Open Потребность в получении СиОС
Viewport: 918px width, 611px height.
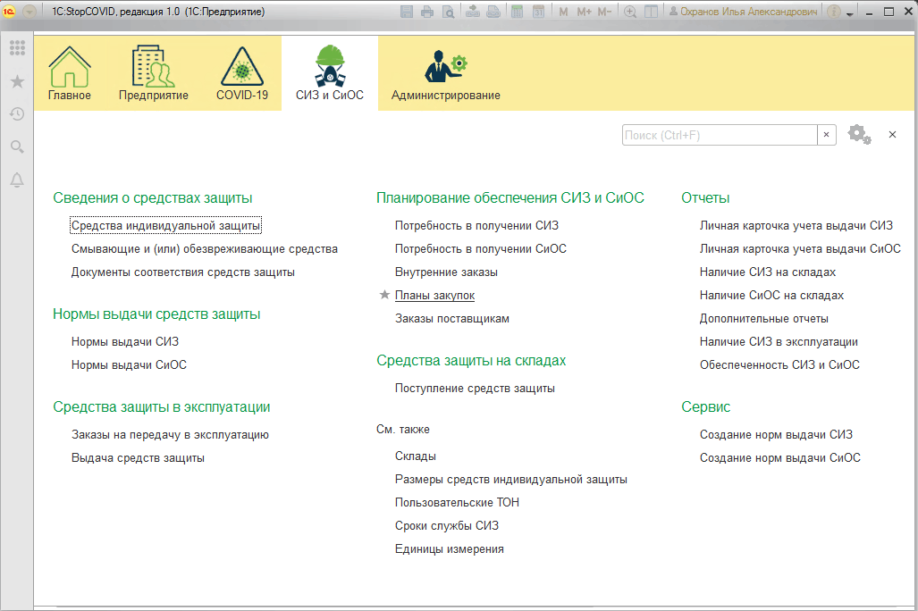tap(481, 248)
